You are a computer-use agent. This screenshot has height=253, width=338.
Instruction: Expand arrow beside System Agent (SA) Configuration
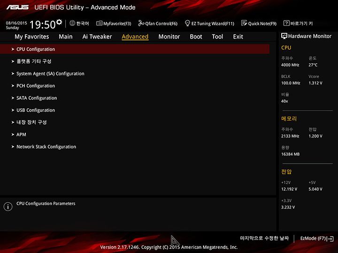point(13,74)
